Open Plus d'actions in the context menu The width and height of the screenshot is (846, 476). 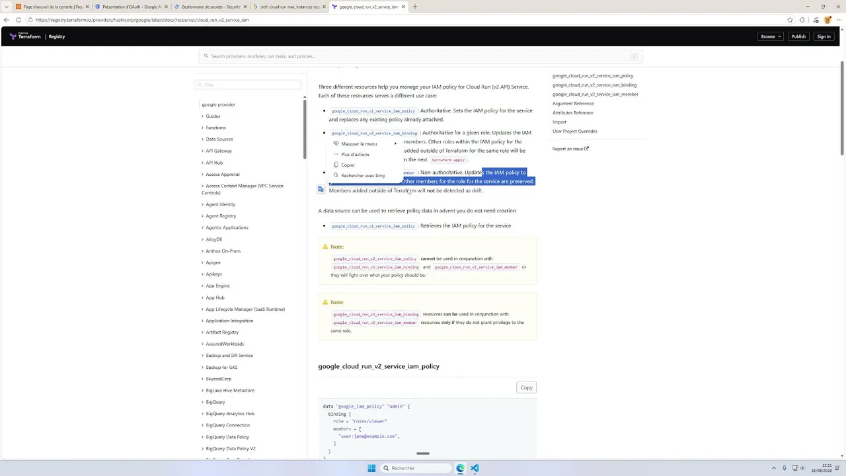pos(356,154)
